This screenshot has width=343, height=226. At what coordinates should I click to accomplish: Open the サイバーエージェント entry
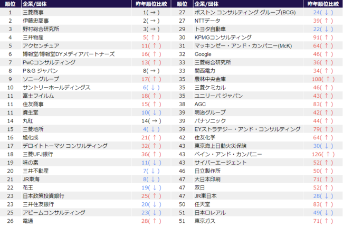point(221,162)
